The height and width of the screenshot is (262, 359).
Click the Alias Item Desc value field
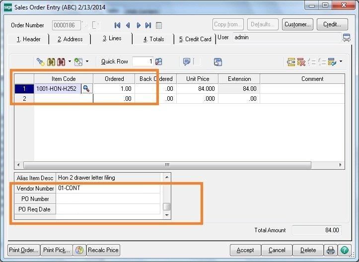tap(108, 178)
